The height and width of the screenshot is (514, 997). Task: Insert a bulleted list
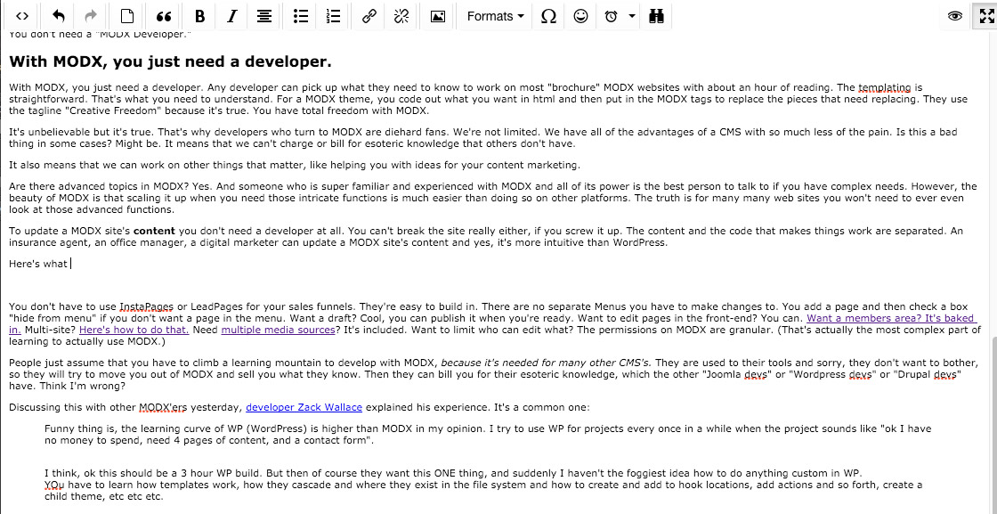(301, 17)
